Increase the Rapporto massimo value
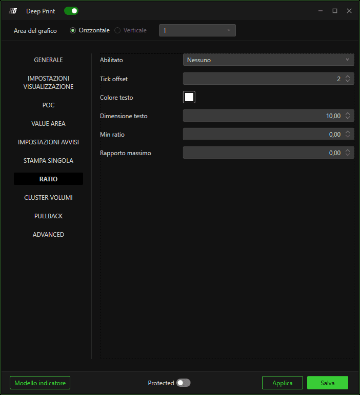 point(347,151)
